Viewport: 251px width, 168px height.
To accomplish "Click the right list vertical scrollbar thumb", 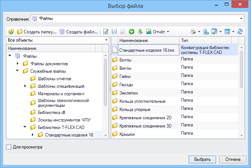I will click(x=241, y=69).
